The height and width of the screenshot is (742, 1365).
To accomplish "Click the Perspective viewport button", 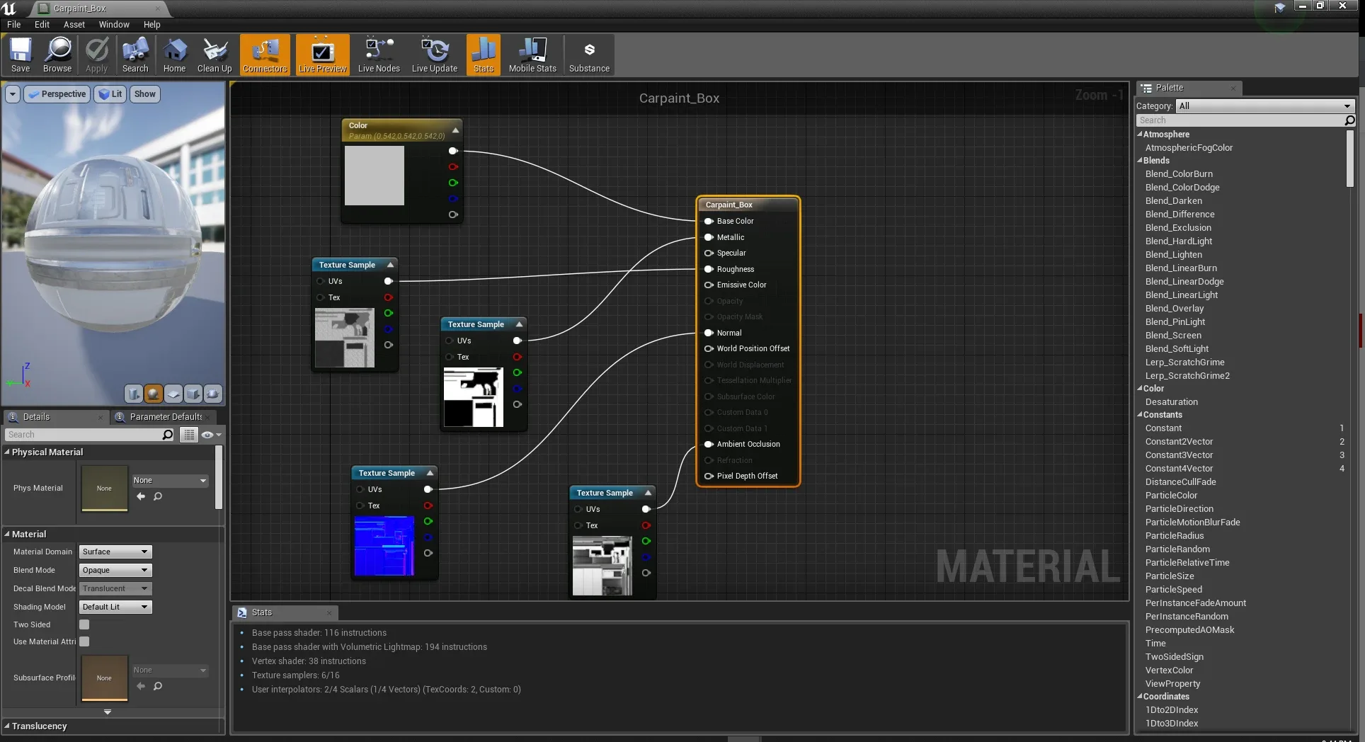I will click(57, 94).
